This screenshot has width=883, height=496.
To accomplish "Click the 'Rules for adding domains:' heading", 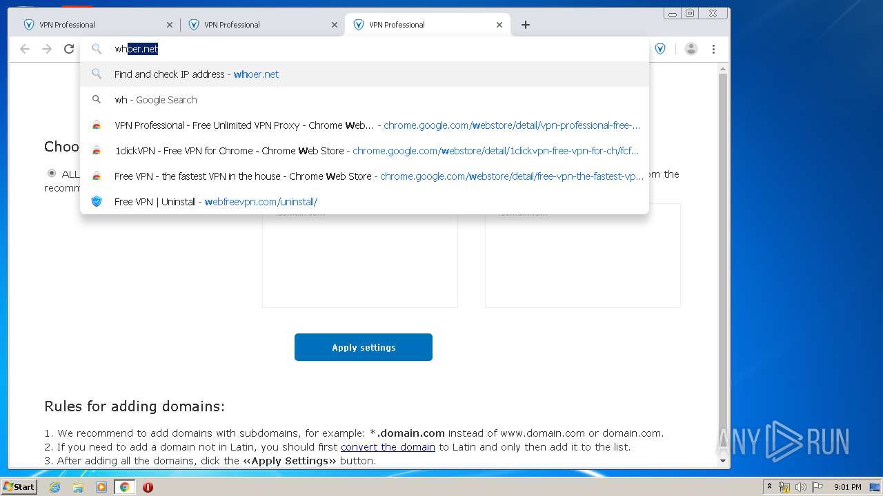I will point(135,406).
